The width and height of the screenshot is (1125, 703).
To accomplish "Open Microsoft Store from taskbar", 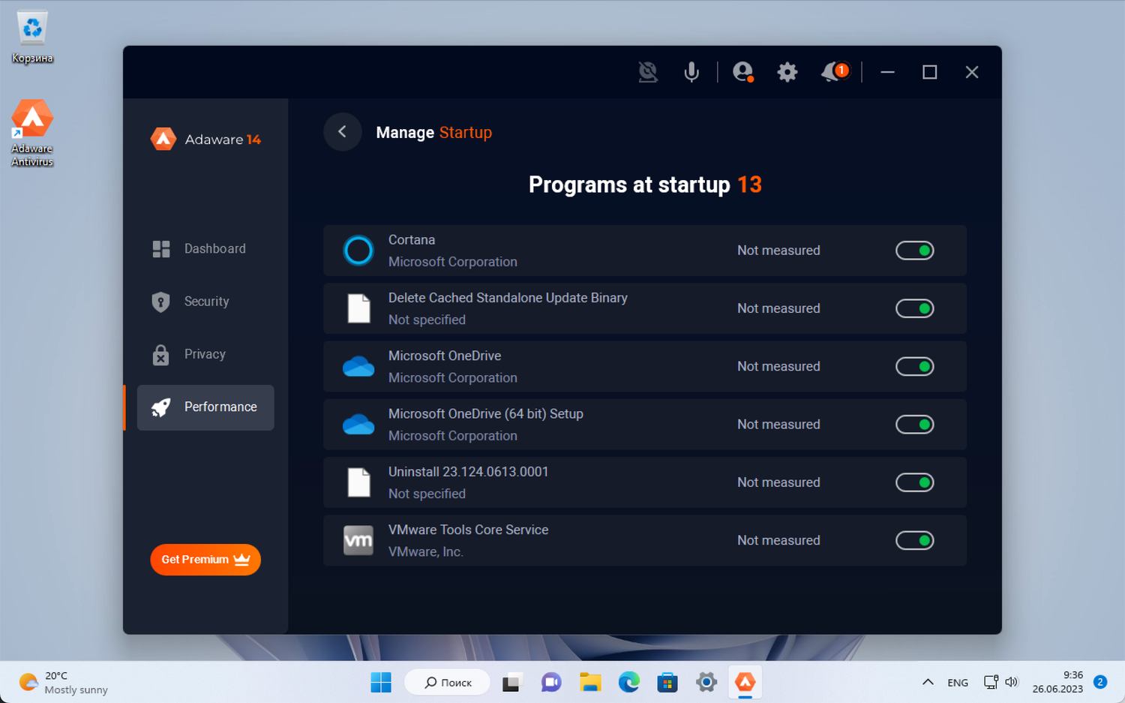I will (x=667, y=683).
